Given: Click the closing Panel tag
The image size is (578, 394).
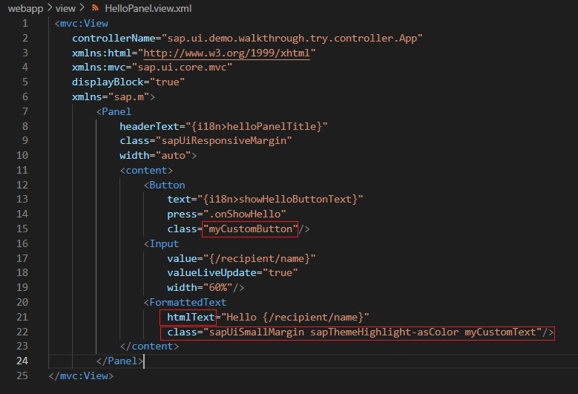Looking at the screenshot, I should click(x=119, y=361).
